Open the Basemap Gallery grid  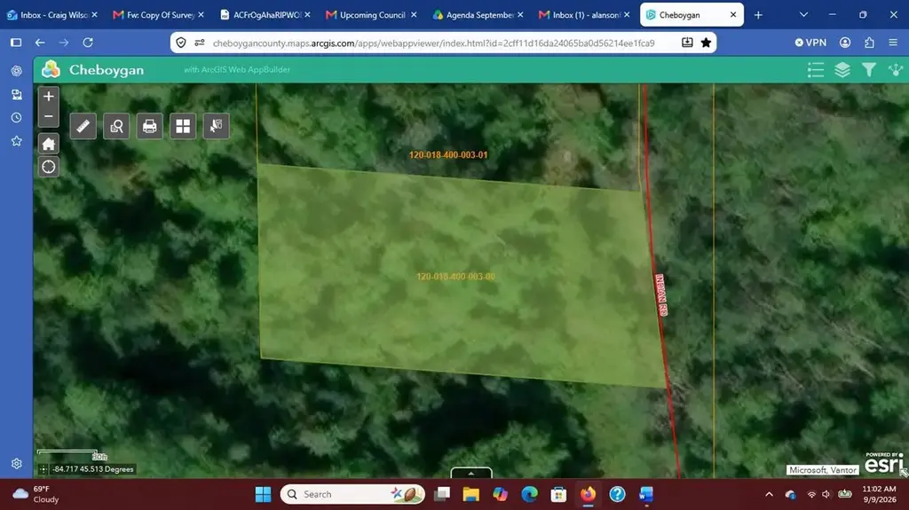(x=183, y=126)
